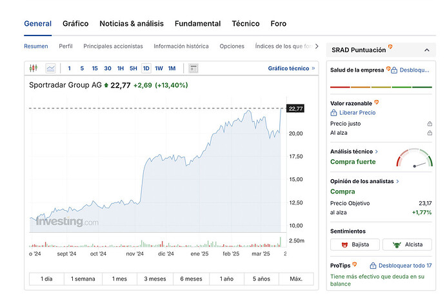Click the 22,77 current price marker
This screenshot has height=303, width=445.
click(295, 109)
